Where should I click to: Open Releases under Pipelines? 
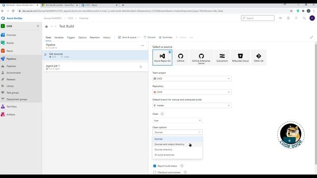tap(11, 79)
